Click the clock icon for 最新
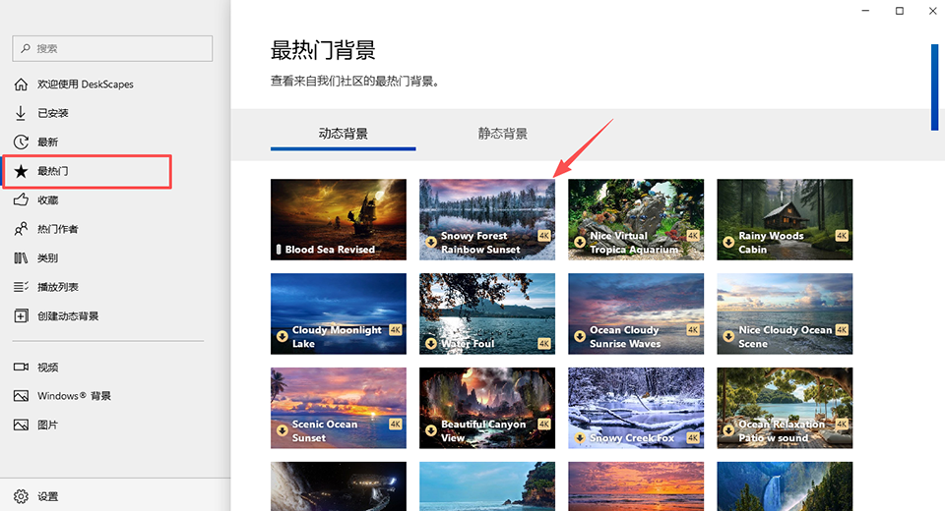 (21, 142)
